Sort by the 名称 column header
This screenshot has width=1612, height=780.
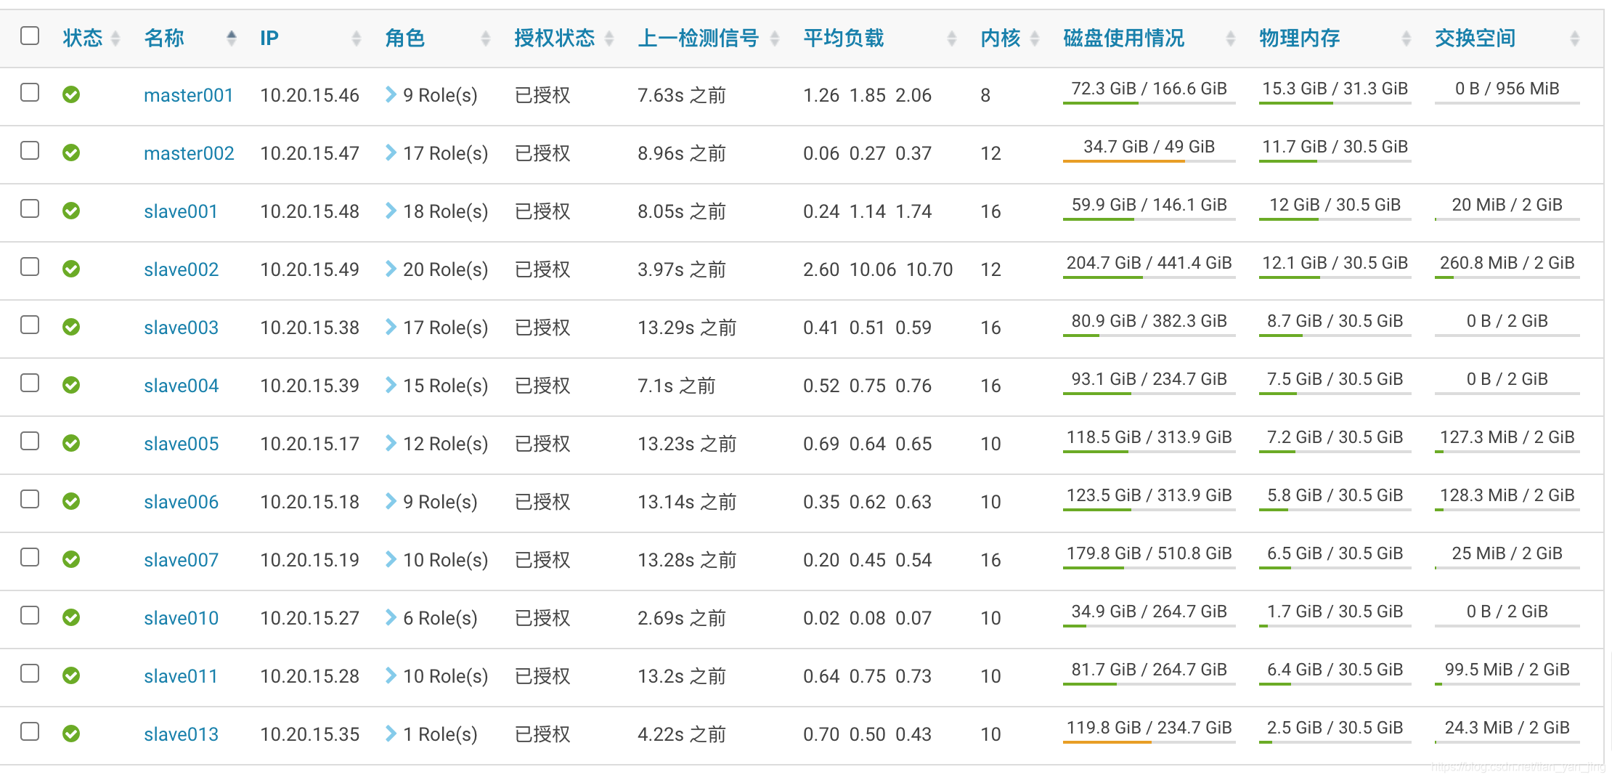coord(164,38)
